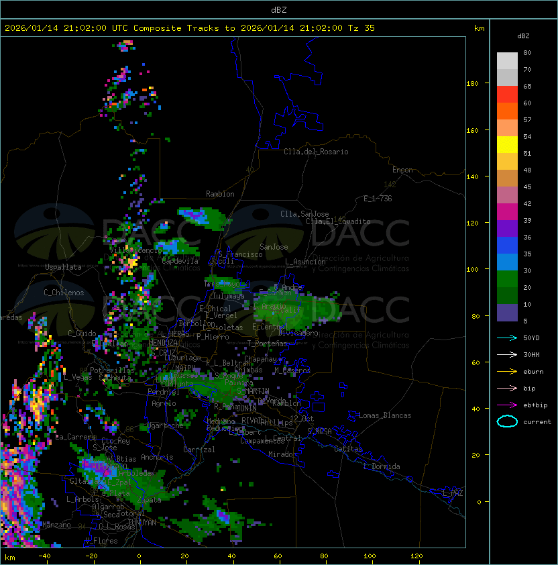Click the Clla.del_Rosario map label

click(x=316, y=152)
